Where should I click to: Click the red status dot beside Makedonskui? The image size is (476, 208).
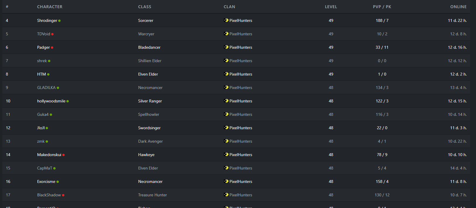63,155
